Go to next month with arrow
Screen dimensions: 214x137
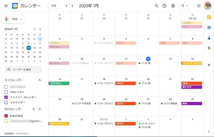(x=73, y=6)
